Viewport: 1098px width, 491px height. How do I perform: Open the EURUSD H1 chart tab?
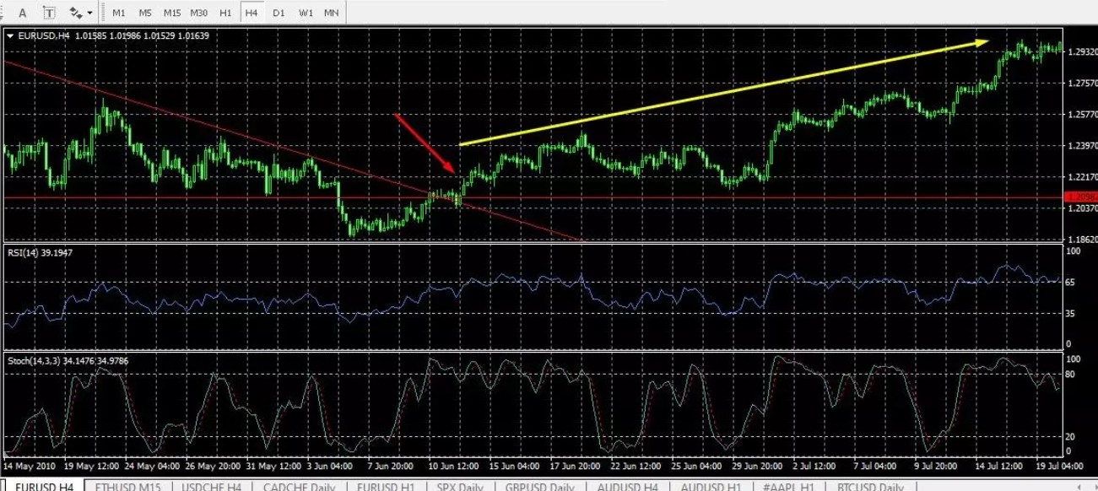(385, 486)
